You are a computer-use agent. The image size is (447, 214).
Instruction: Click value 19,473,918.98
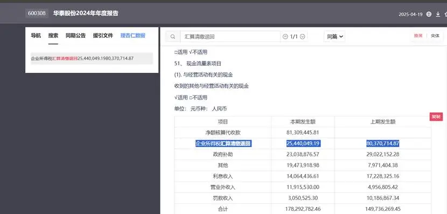(x=303, y=165)
